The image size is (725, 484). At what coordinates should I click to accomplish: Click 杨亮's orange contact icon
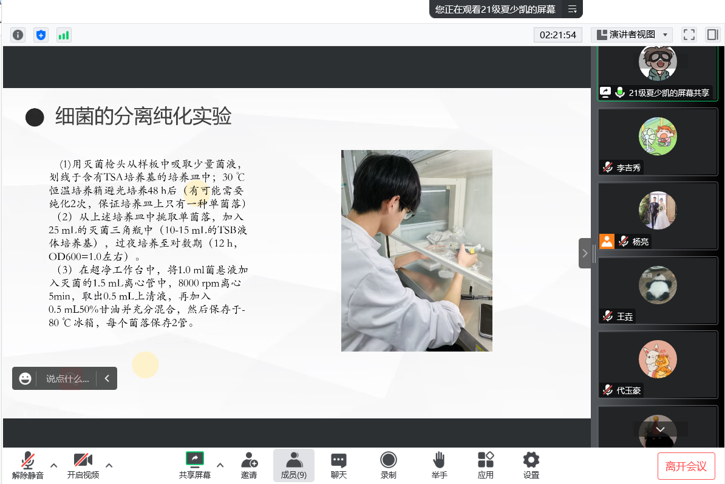[x=607, y=241]
